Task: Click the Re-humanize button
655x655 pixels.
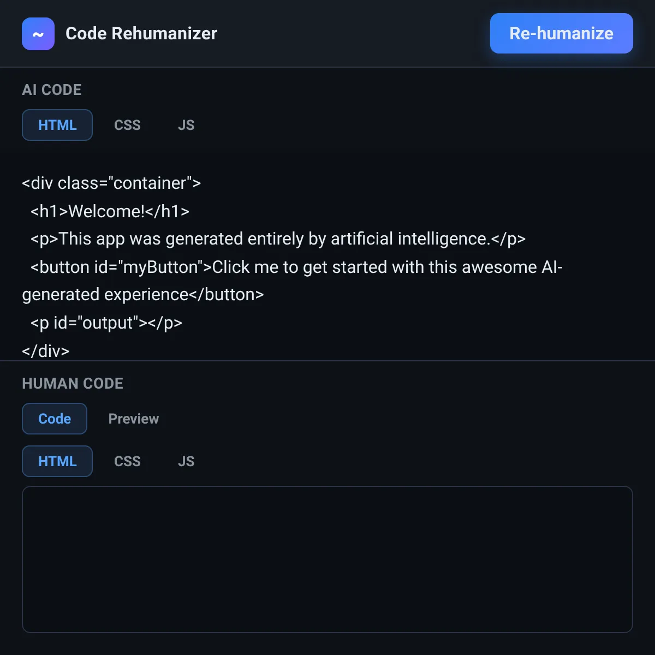Action: pyautogui.click(x=562, y=33)
